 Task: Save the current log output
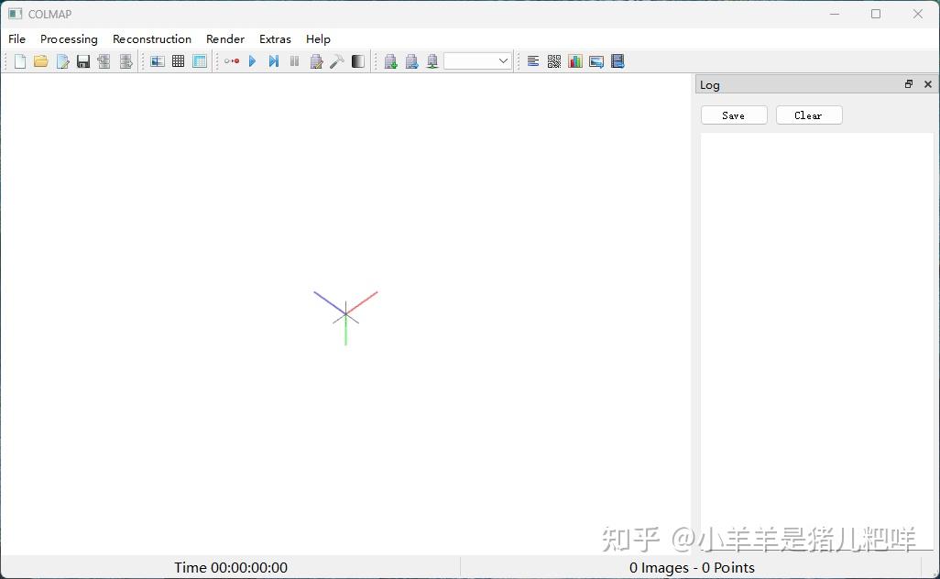(x=733, y=115)
